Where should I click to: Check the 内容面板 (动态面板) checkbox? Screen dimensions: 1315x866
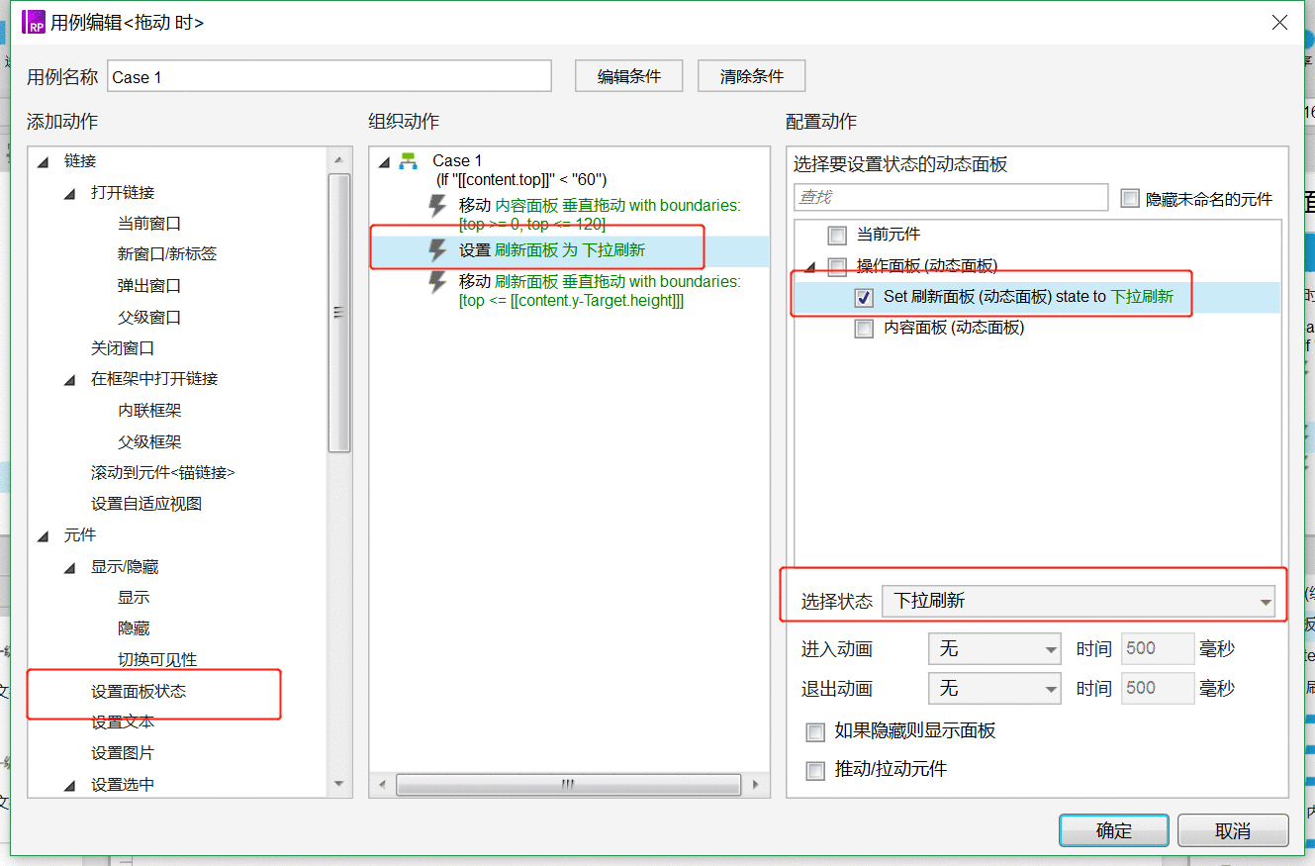tap(865, 329)
